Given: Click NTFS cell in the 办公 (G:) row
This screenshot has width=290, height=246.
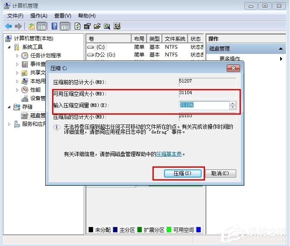Looking at the screenshot, I should click(171, 55).
